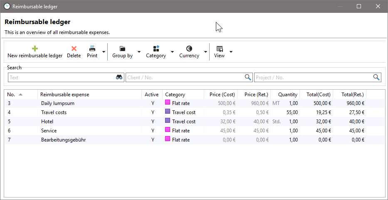Click magnifier icon in Client search field
Screen dimensions: 388x200
(248, 77)
